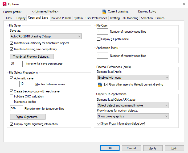Viewport: 188px width, 153px height.
Task: Go to the Selection tab
Action: point(147,18)
